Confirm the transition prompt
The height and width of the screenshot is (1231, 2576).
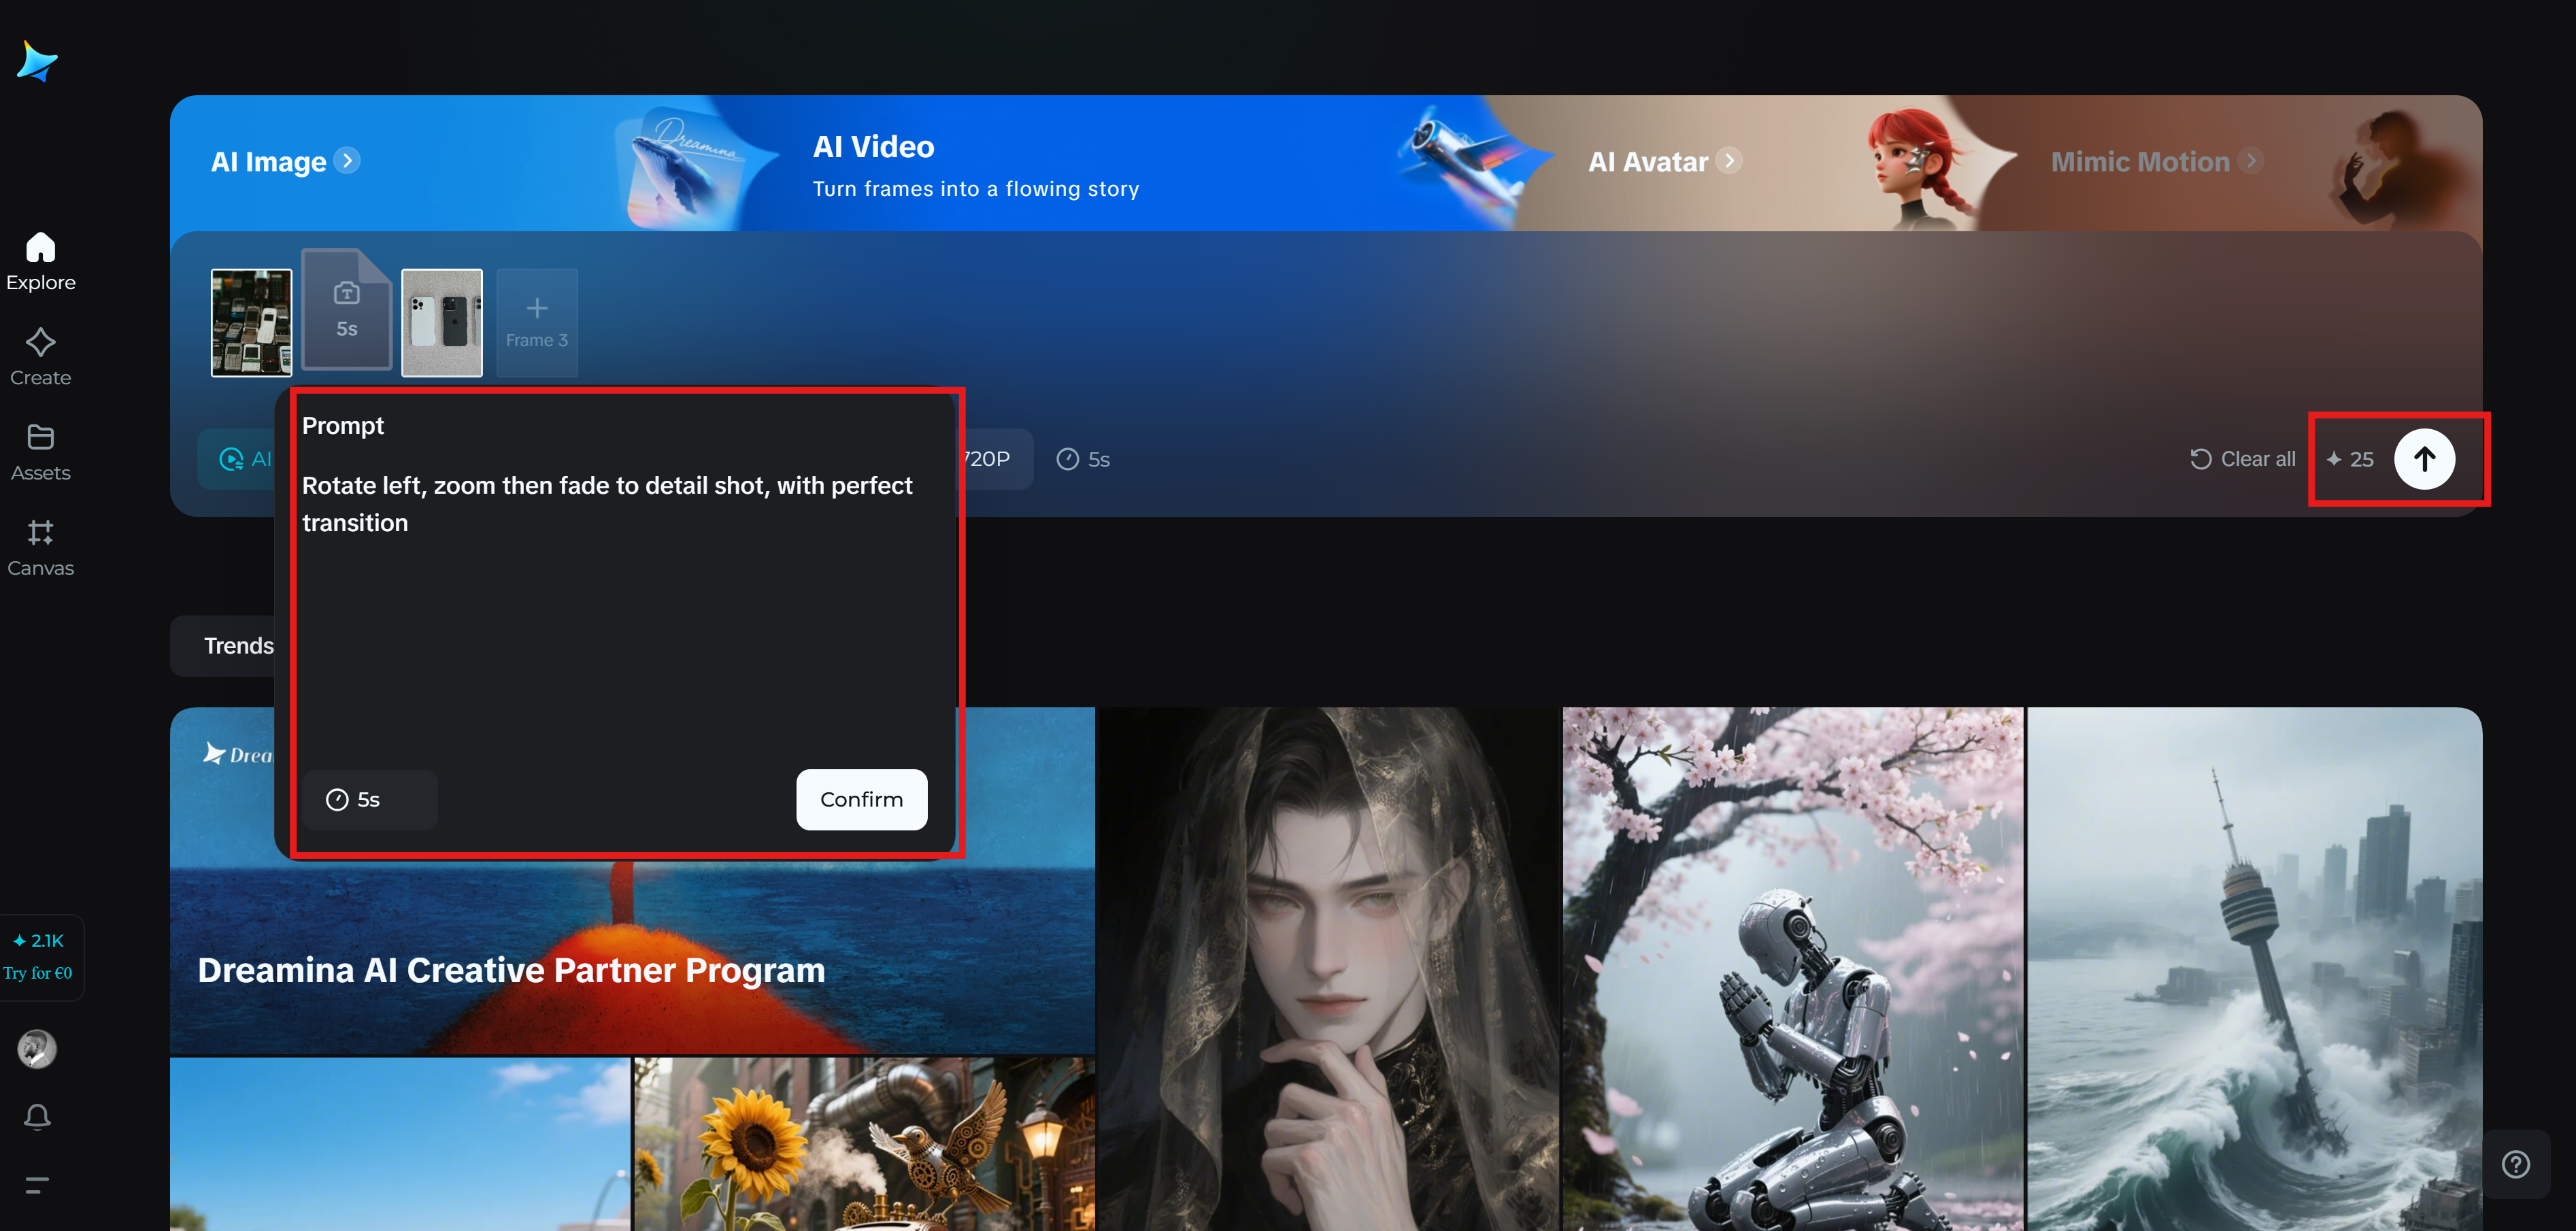pyautogui.click(x=861, y=799)
